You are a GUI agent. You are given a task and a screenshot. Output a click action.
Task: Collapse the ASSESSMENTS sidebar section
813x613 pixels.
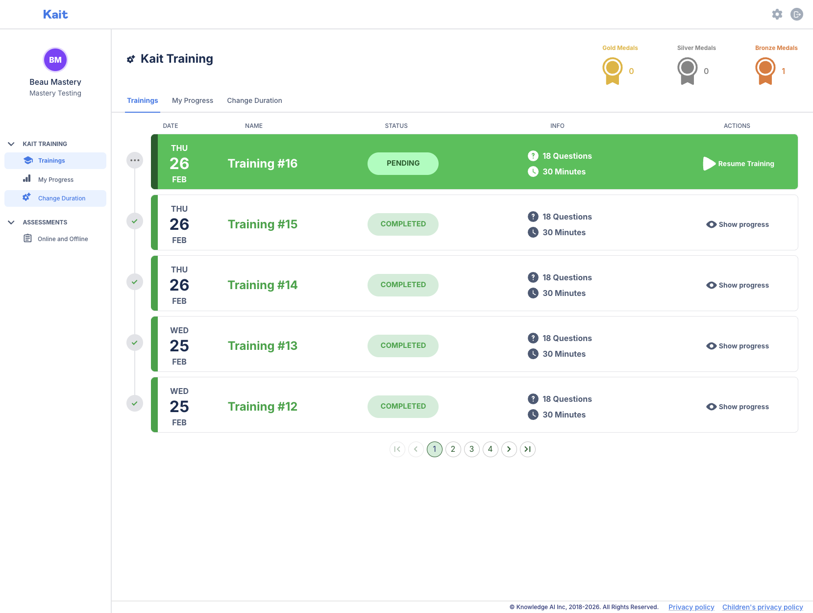[11, 222]
